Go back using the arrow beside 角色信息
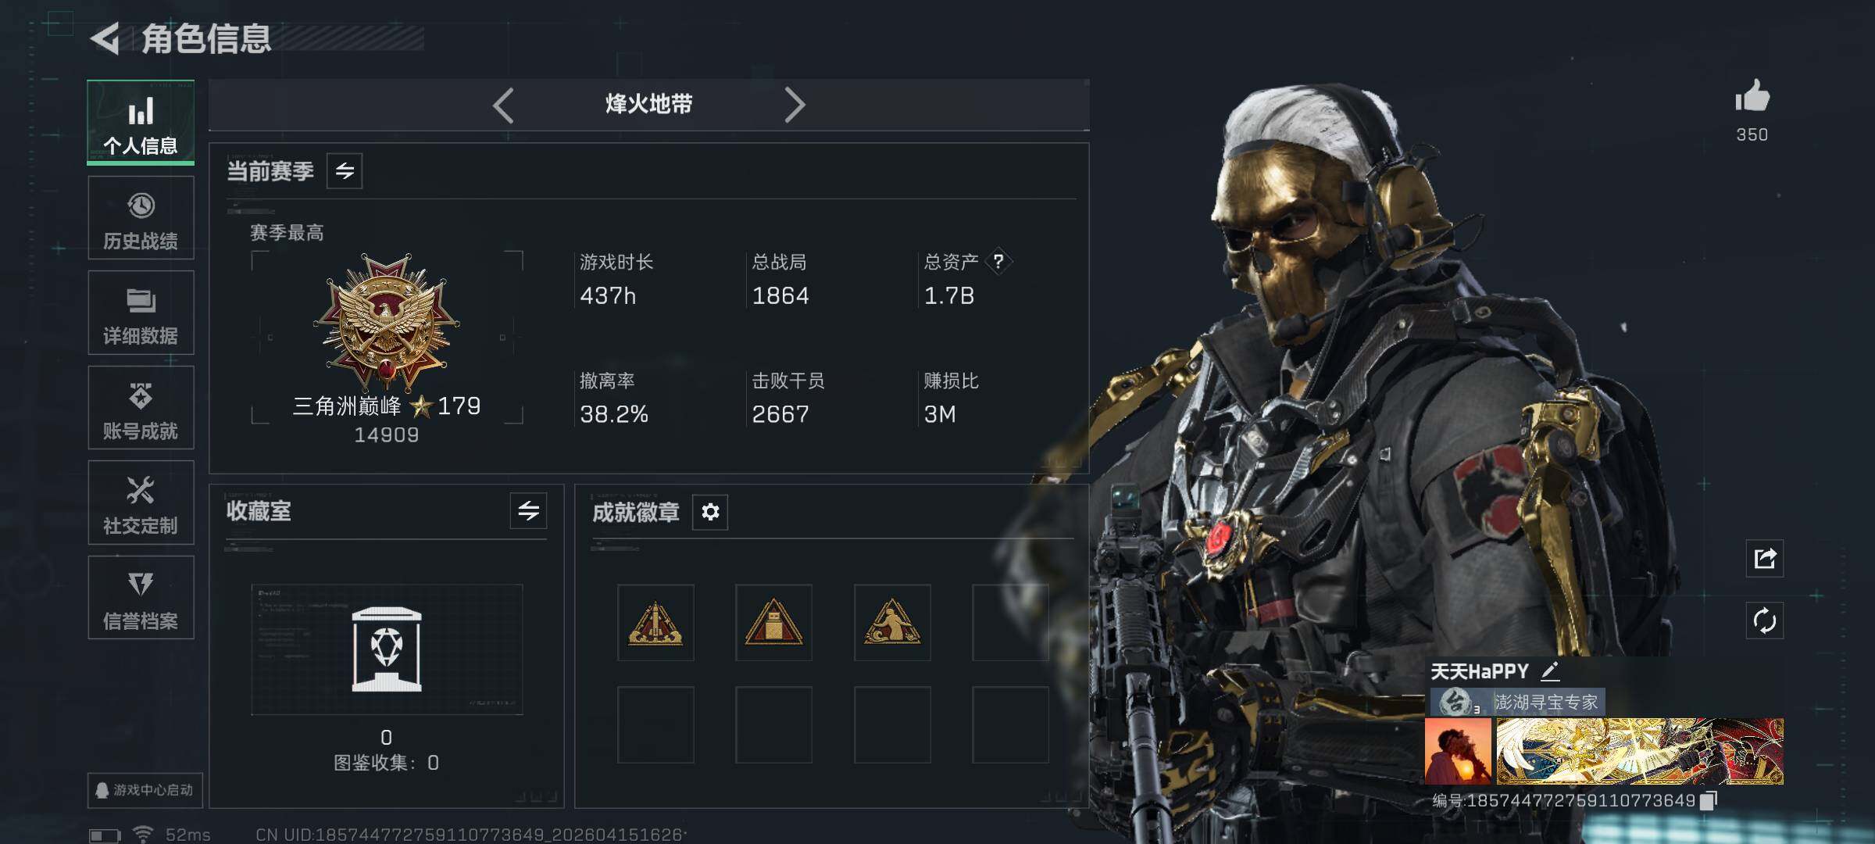 point(105,39)
